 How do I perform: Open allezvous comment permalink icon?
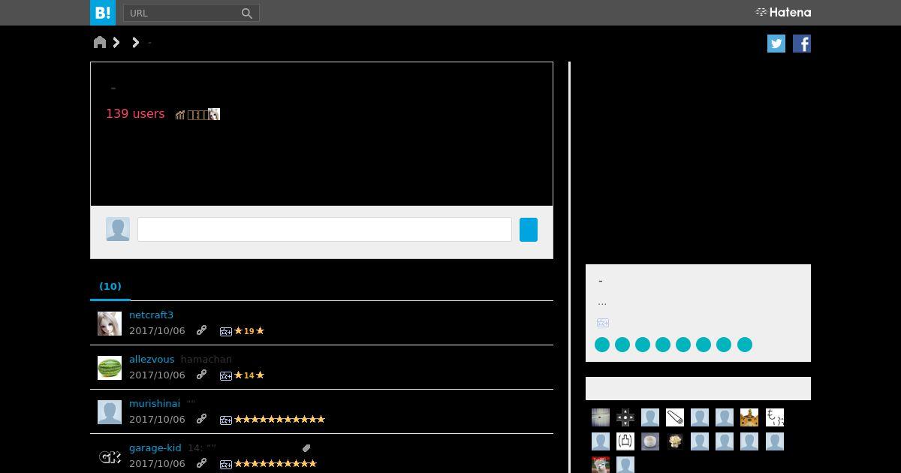click(x=201, y=375)
